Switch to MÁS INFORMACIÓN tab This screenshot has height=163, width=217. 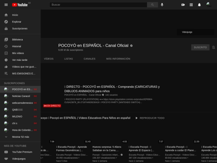(118, 59)
